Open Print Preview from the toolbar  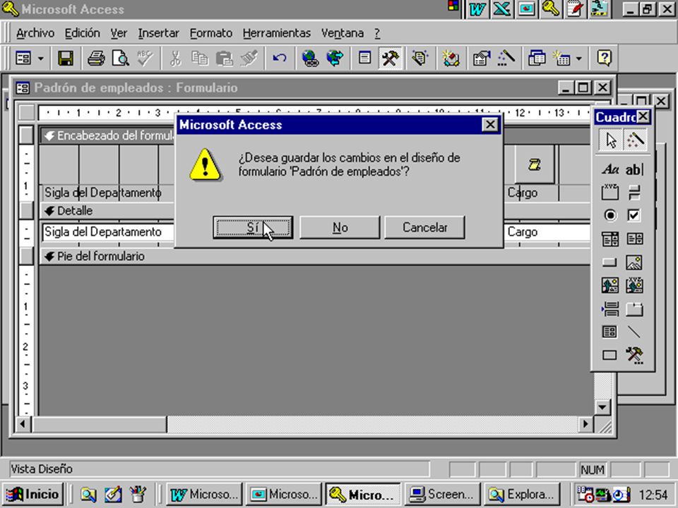(x=121, y=58)
